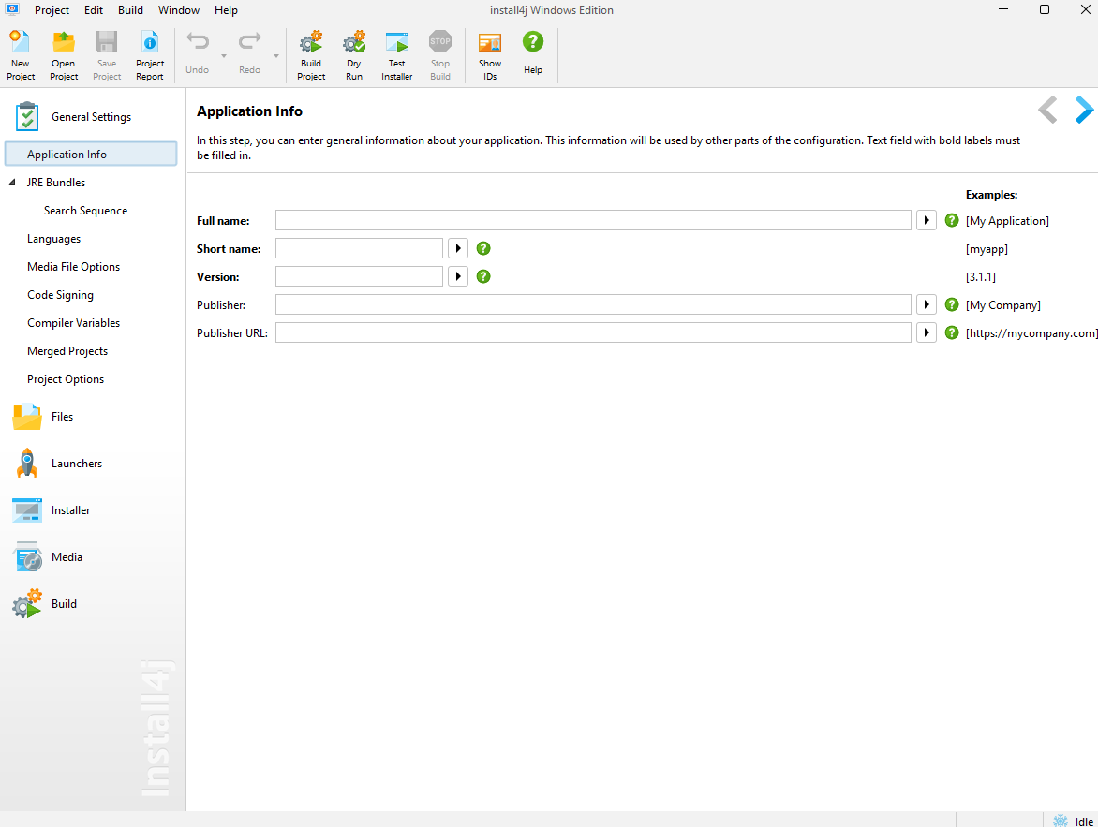This screenshot has width=1098, height=827.
Task: Open variable menu for Short name field
Action: tap(458, 248)
